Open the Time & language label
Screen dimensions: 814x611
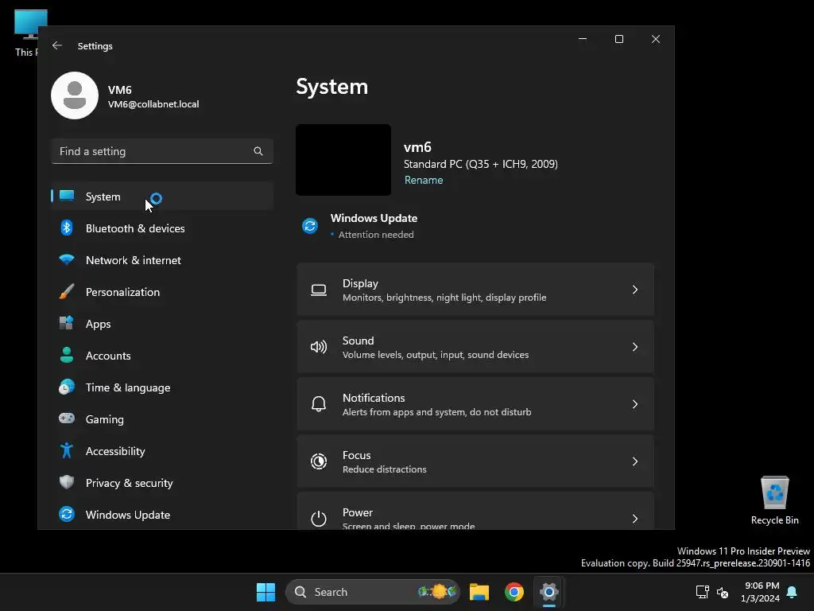click(128, 387)
